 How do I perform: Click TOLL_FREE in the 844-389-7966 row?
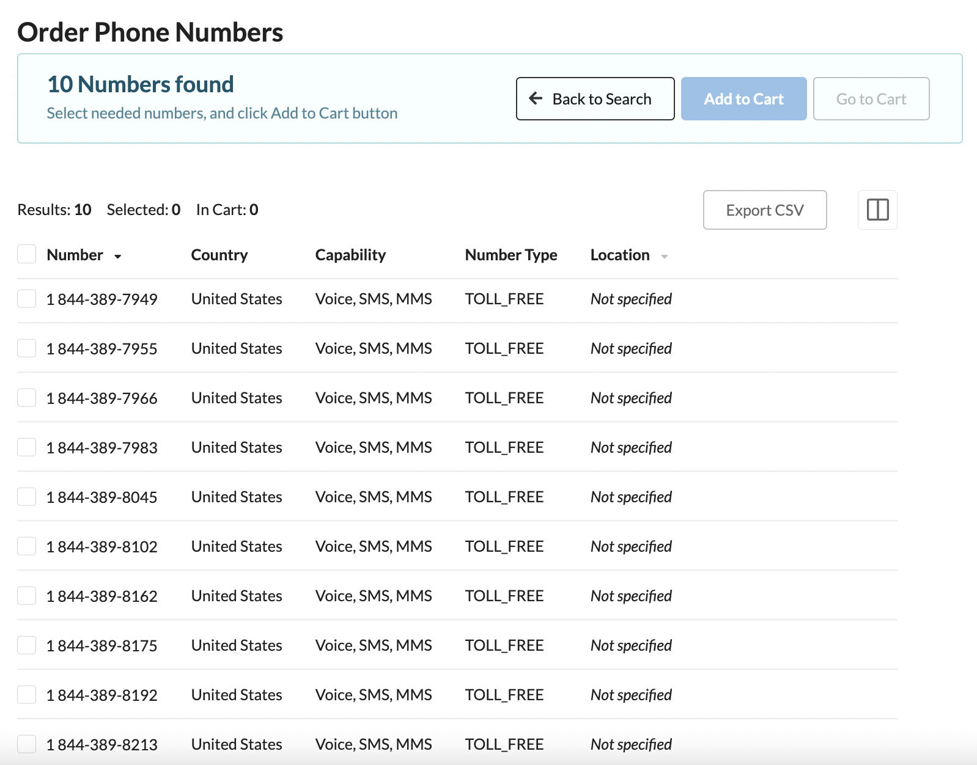504,398
